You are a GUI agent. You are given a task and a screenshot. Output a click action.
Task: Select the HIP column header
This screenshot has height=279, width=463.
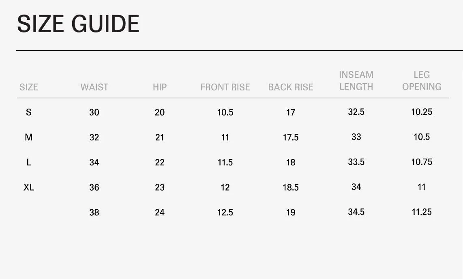point(160,87)
